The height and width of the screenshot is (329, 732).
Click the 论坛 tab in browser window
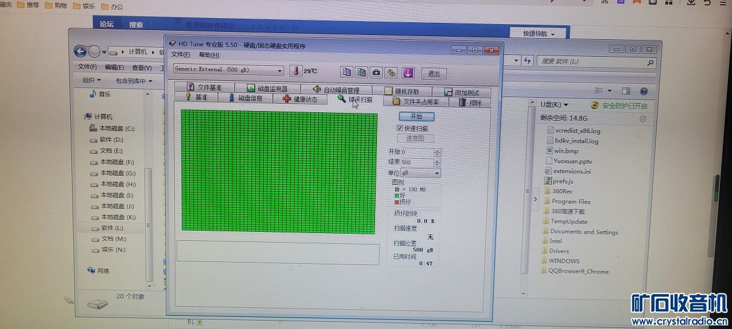pyautogui.click(x=106, y=24)
